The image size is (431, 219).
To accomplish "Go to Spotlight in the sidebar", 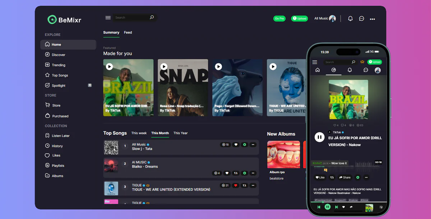I will coord(58,85).
